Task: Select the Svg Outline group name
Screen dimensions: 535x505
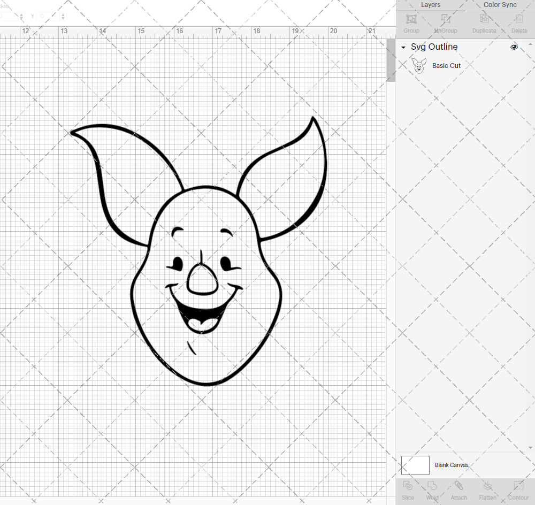Action: pyautogui.click(x=434, y=47)
